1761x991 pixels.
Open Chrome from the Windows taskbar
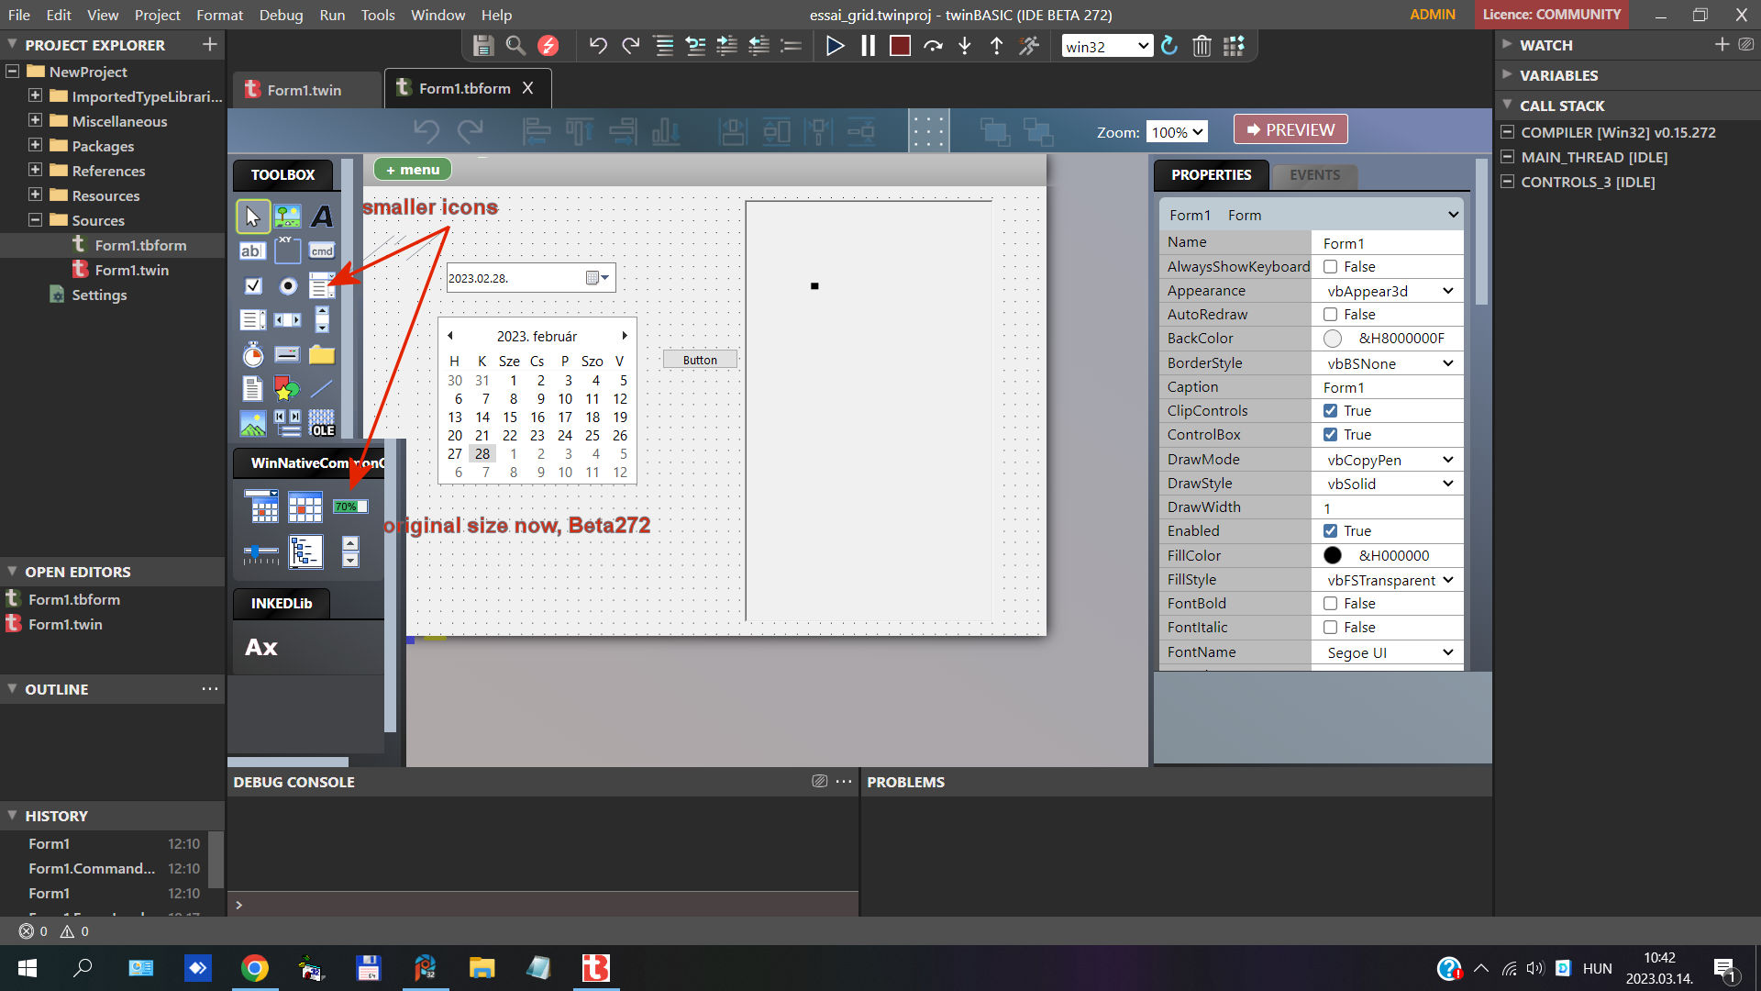coord(255,968)
